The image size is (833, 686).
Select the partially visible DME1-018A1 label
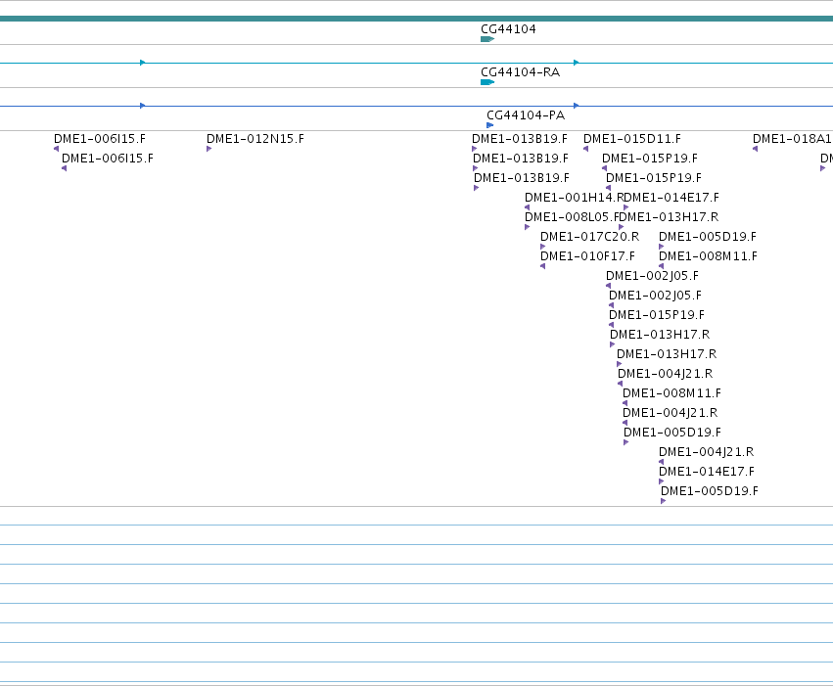coord(792,139)
